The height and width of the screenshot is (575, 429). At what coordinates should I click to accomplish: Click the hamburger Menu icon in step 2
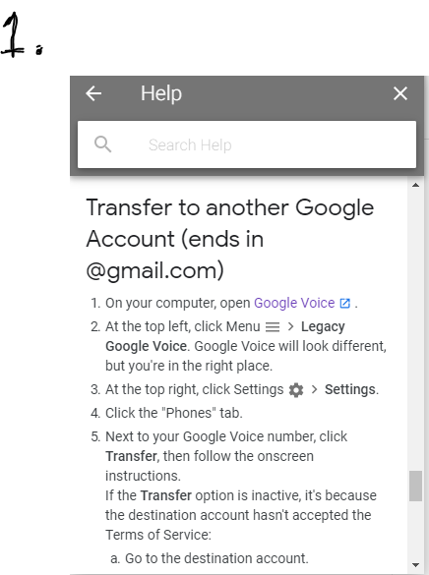point(273,326)
